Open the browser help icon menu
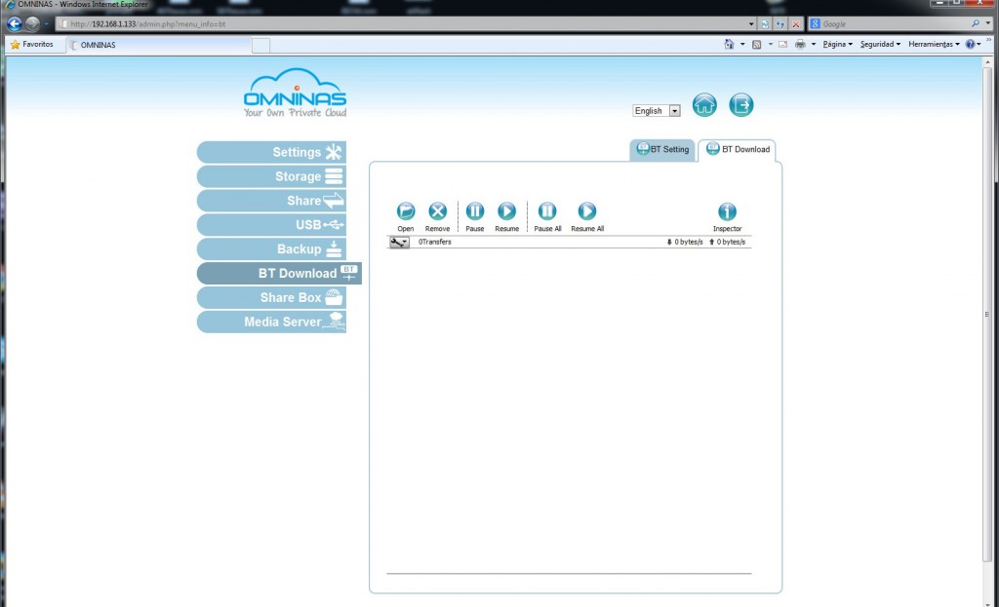 973,45
